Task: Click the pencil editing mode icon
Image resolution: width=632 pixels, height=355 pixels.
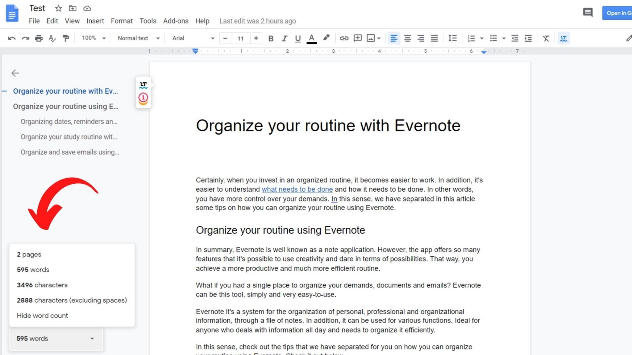Action: [x=629, y=38]
